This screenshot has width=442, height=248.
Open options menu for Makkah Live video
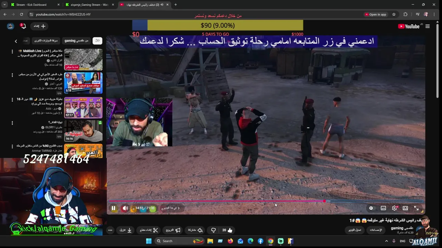(x=12, y=52)
